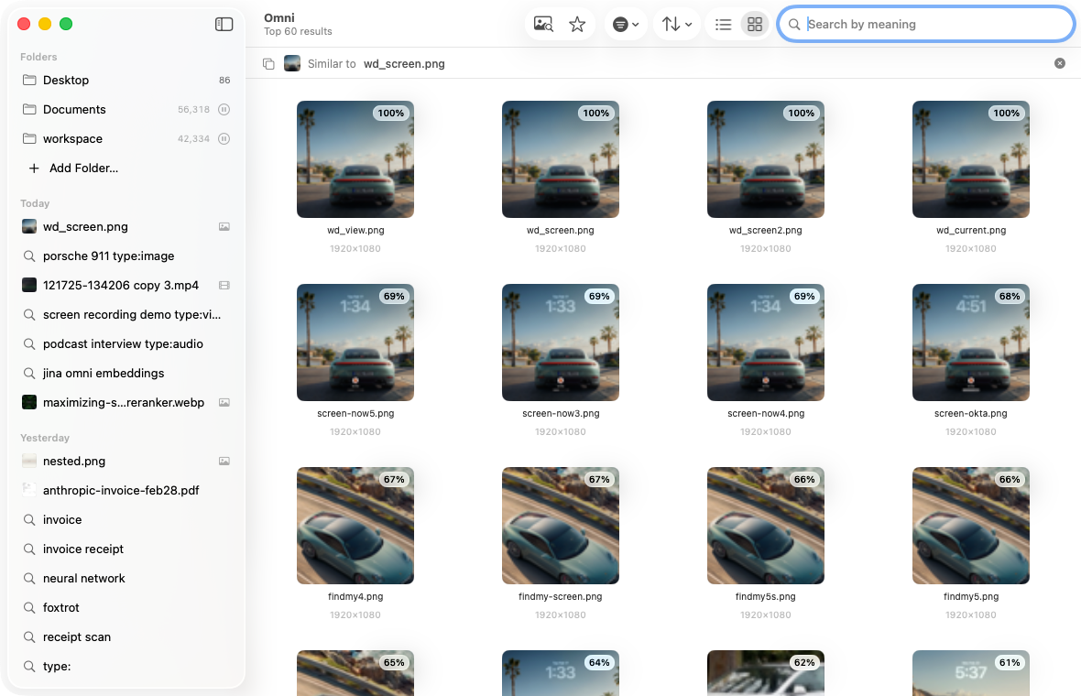Click the copy icon beside Similar to

(268, 63)
